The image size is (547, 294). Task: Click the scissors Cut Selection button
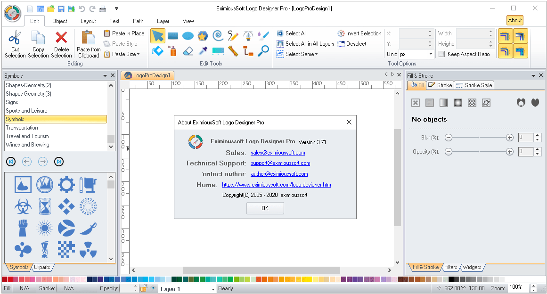click(15, 44)
